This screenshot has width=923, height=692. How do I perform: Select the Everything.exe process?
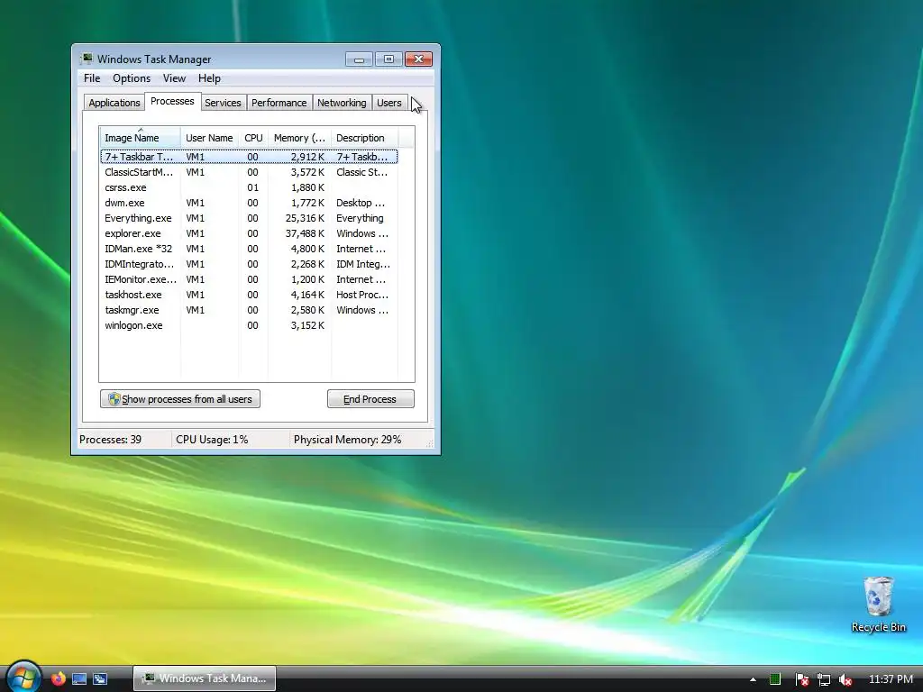coord(249,218)
